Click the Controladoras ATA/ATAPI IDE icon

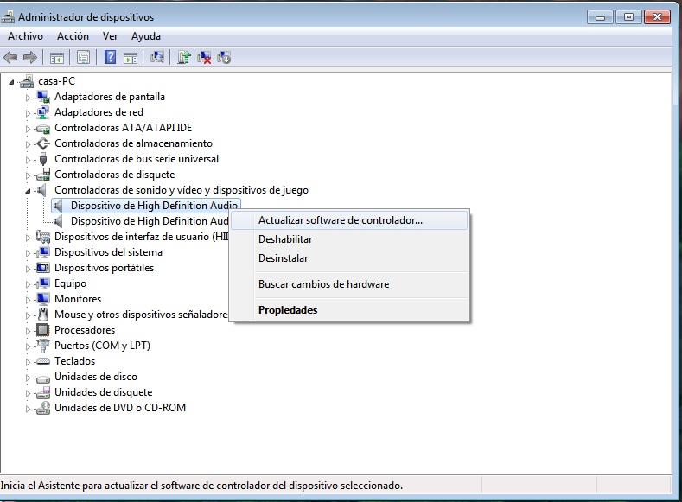[42, 128]
